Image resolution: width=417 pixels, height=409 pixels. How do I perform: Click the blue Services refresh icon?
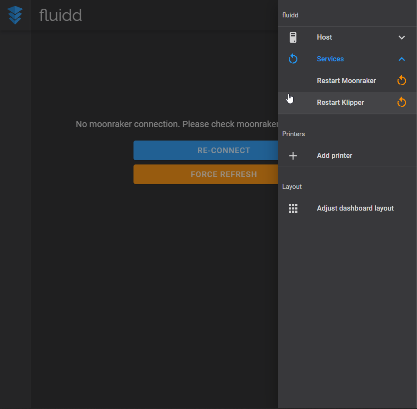[293, 59]
